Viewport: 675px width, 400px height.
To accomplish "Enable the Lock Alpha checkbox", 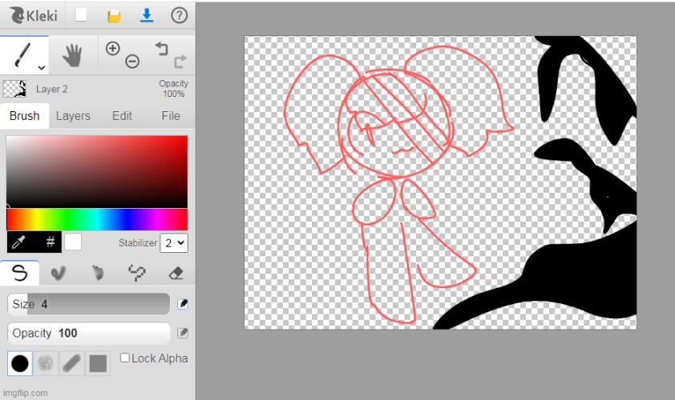I will [x=125, y=358].
